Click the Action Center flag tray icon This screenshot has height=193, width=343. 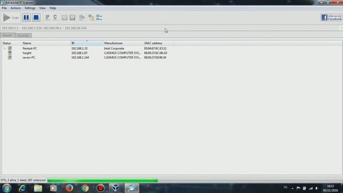(299, 188)
